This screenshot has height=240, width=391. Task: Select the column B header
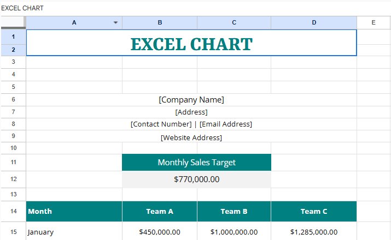point(160,23)
